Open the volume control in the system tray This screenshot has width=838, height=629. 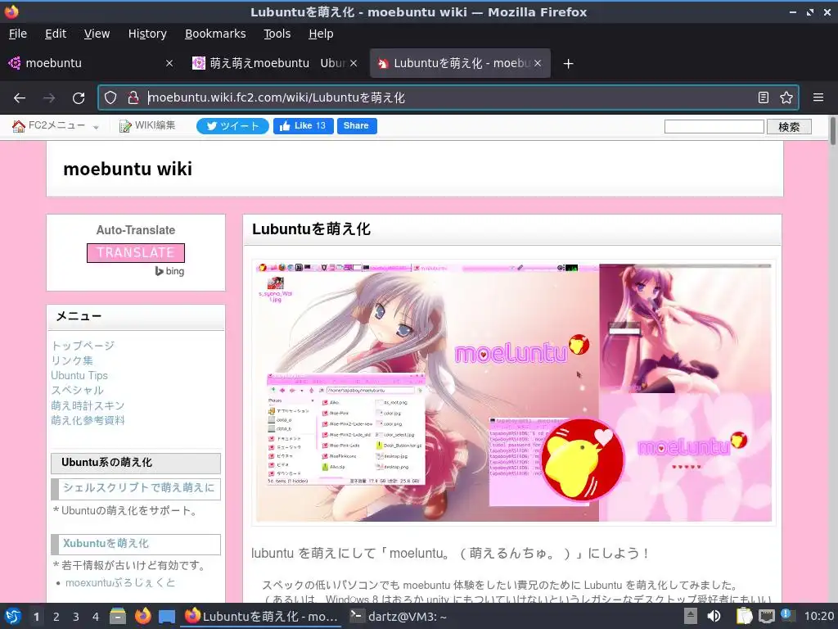(x=714, y=616)
